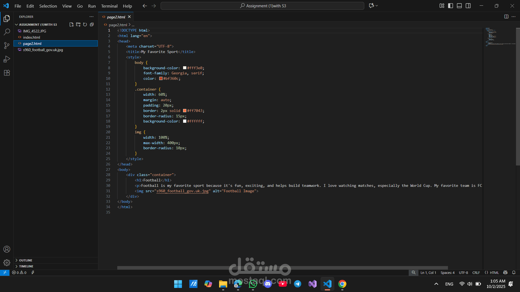Open the Help menu
The width and height of the screenshot is (520, 292).
tap(127, 6)
